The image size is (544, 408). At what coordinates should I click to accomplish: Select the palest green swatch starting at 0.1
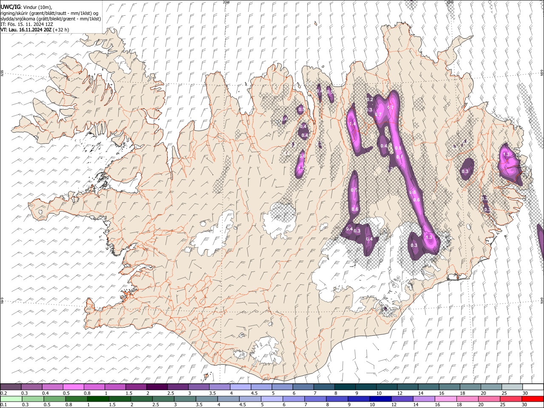click(x=11, y=399)
